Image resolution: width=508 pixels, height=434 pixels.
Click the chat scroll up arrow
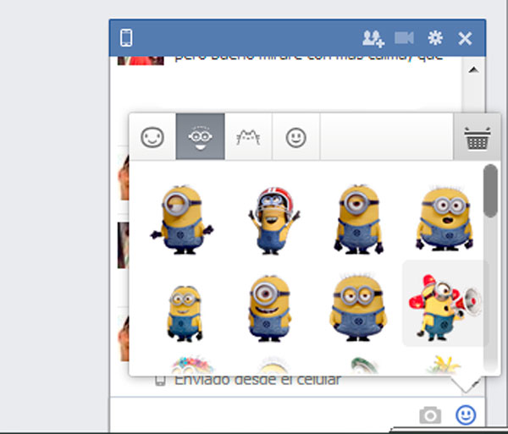(x=473, y=69)
